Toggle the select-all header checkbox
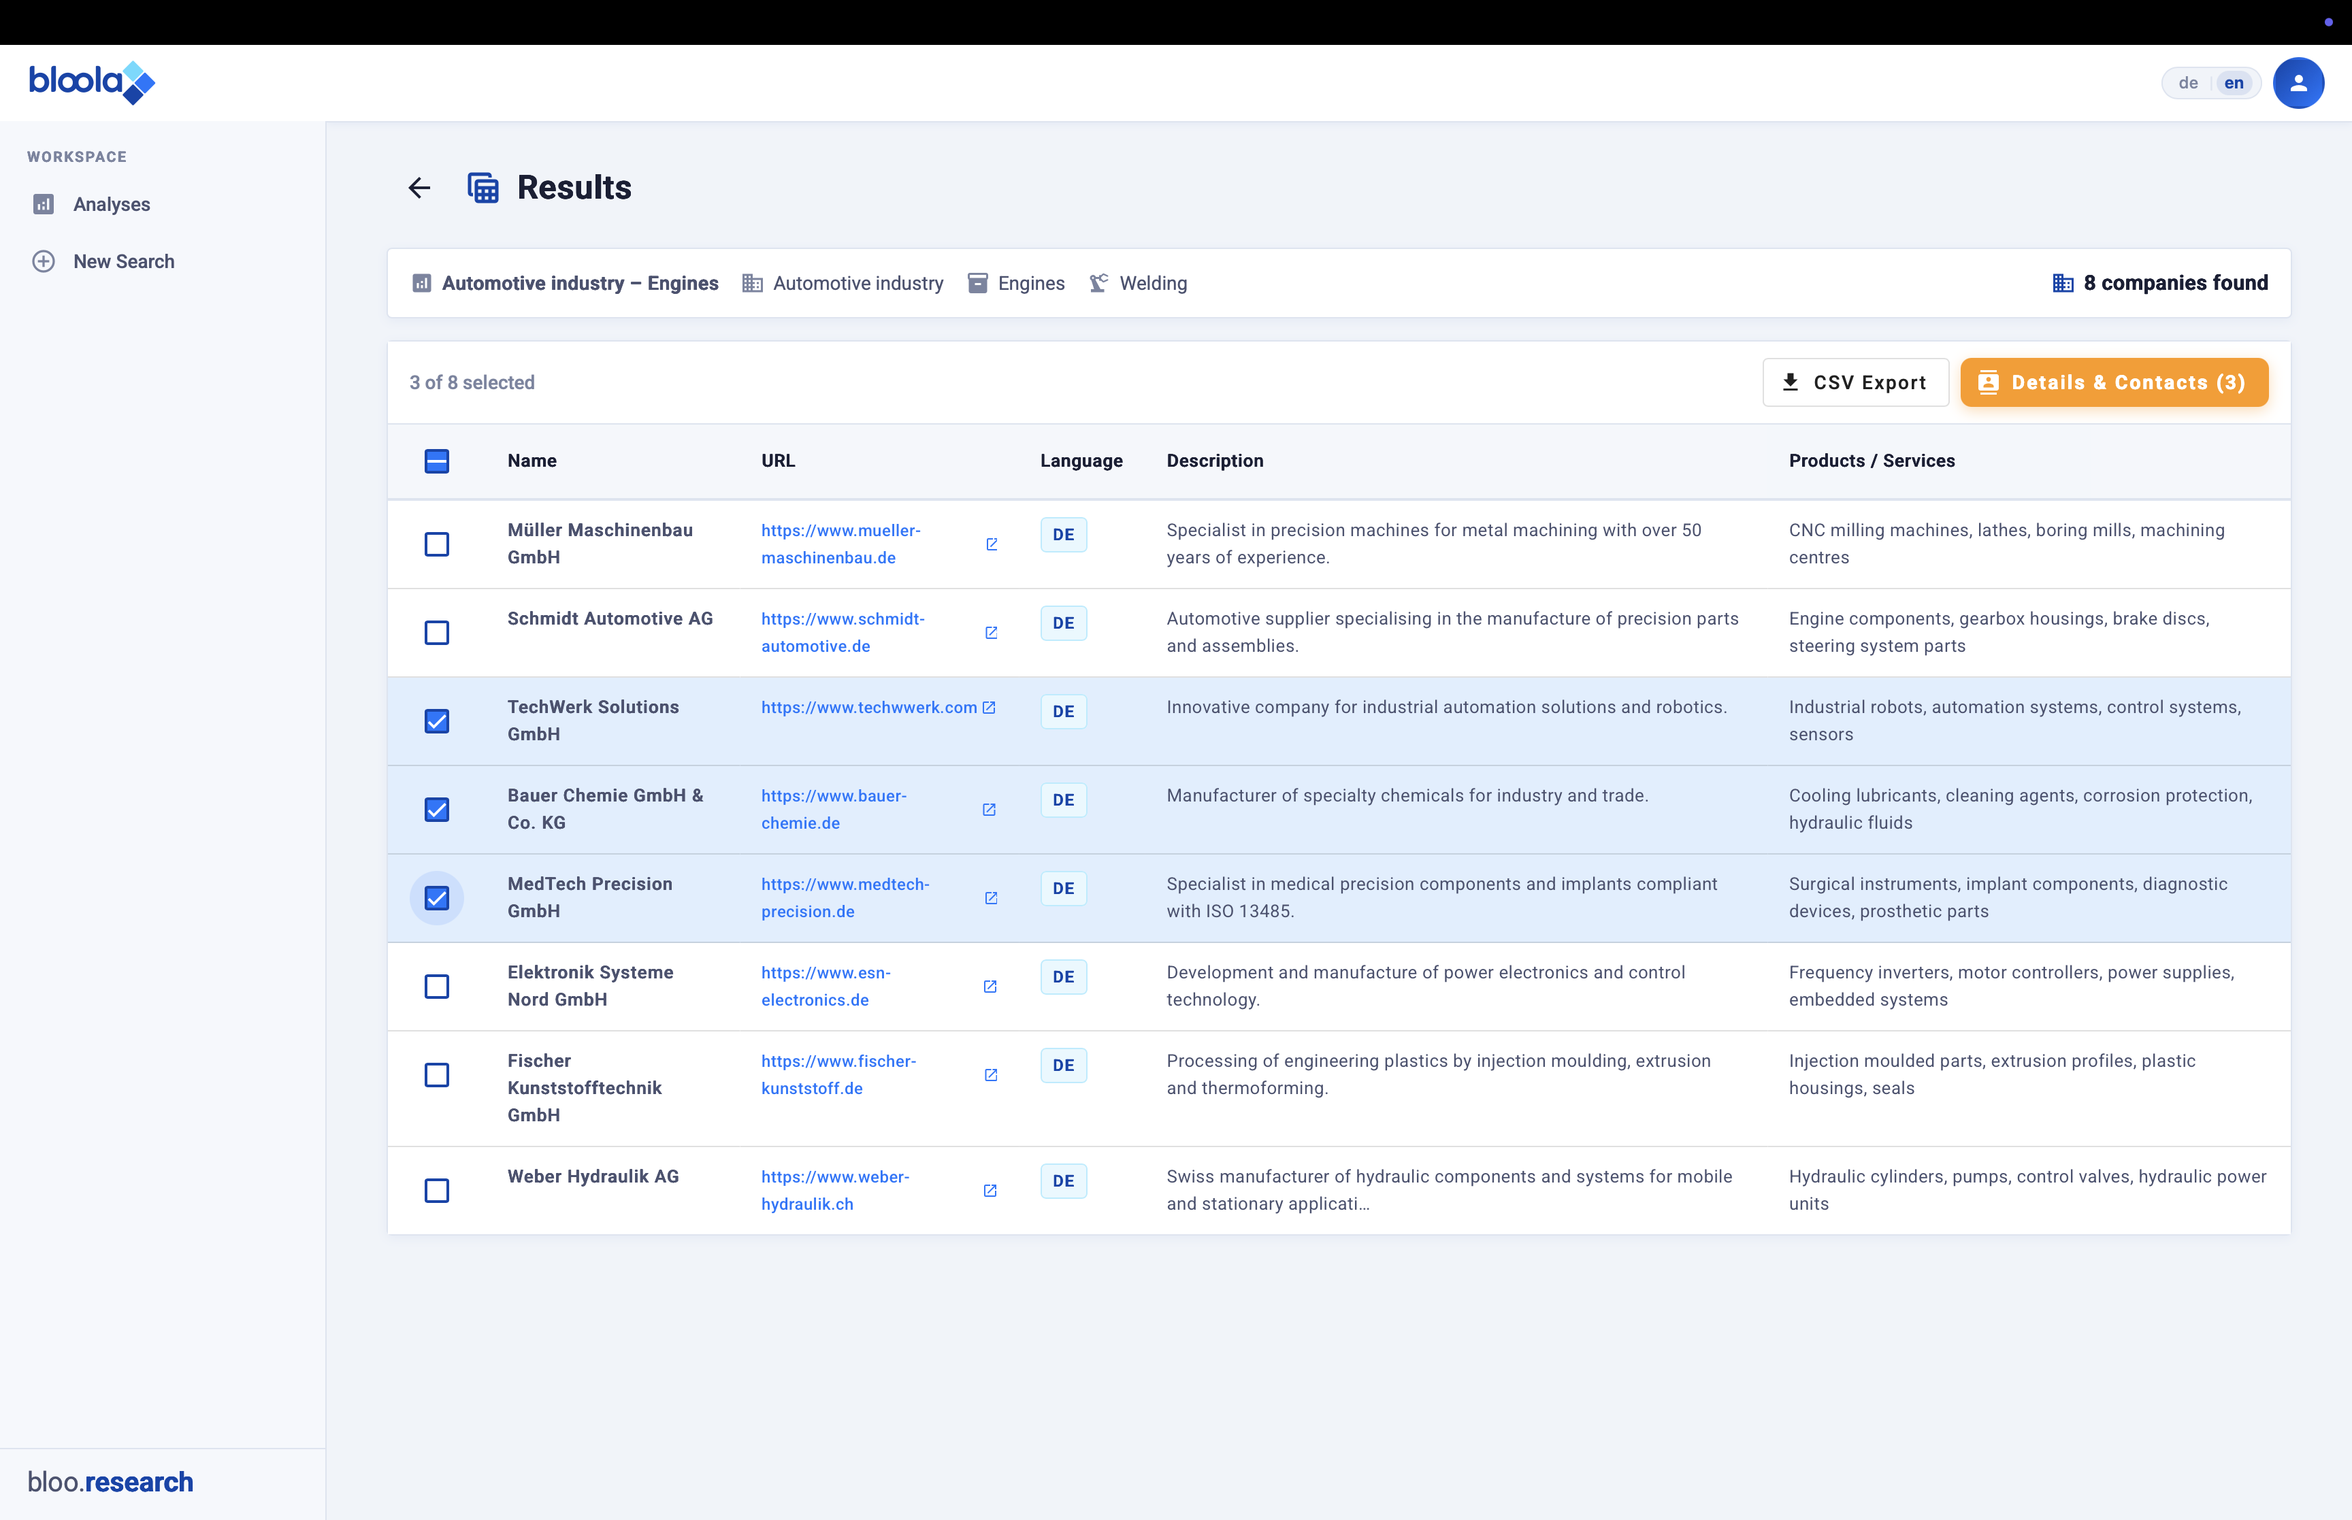Screen dimensions: 2352x1520 (436, 461)
